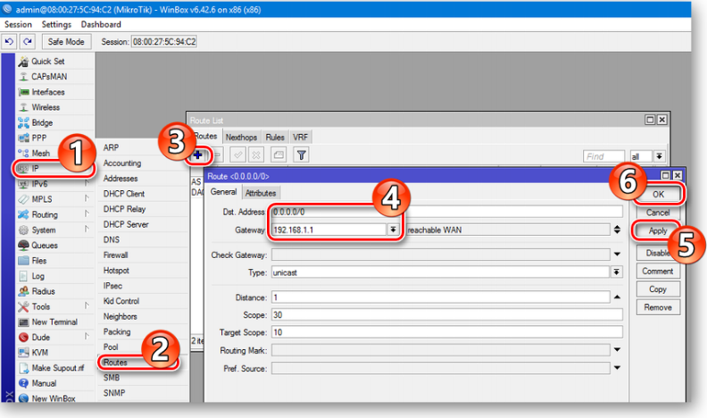Open the IP menu in sidebar
Image resolution: width=707 pixels, height=418 pixels.
55,169
